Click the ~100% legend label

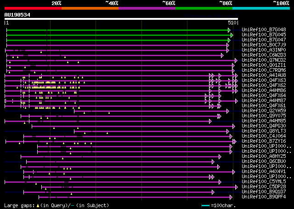(x=281, y=3)
